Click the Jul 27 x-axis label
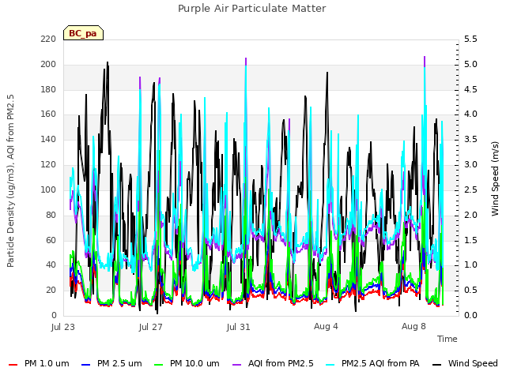The height and width of the screenshot is (379, 506). (x=151, y=327)
